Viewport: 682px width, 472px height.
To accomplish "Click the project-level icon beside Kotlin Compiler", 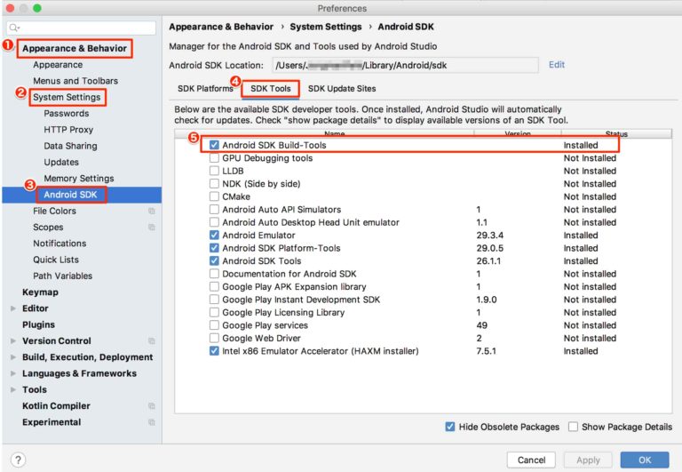I will point(151,406).
